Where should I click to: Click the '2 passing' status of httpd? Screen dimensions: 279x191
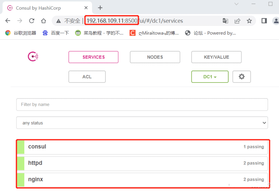pos(254,163)
